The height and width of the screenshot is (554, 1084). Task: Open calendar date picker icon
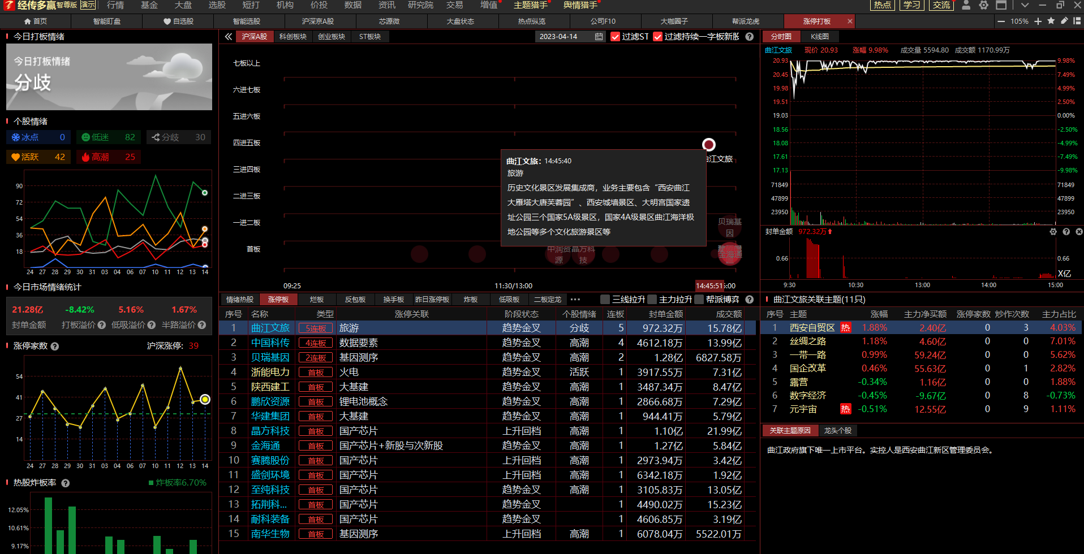[x=599, y=37]
